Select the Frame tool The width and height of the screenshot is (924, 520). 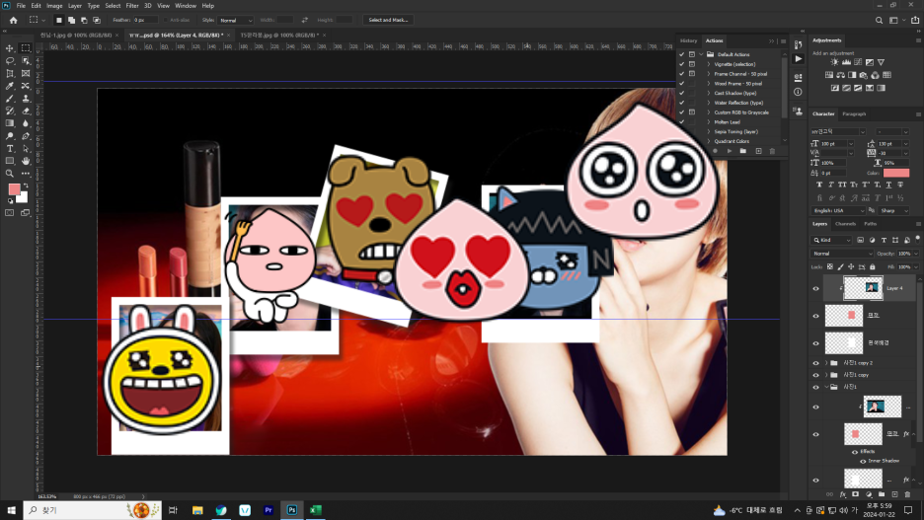click(26, 74)
